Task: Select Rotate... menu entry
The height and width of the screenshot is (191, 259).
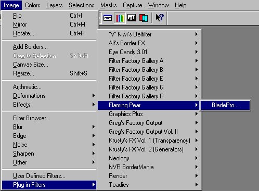Action: tap(49, 33)
